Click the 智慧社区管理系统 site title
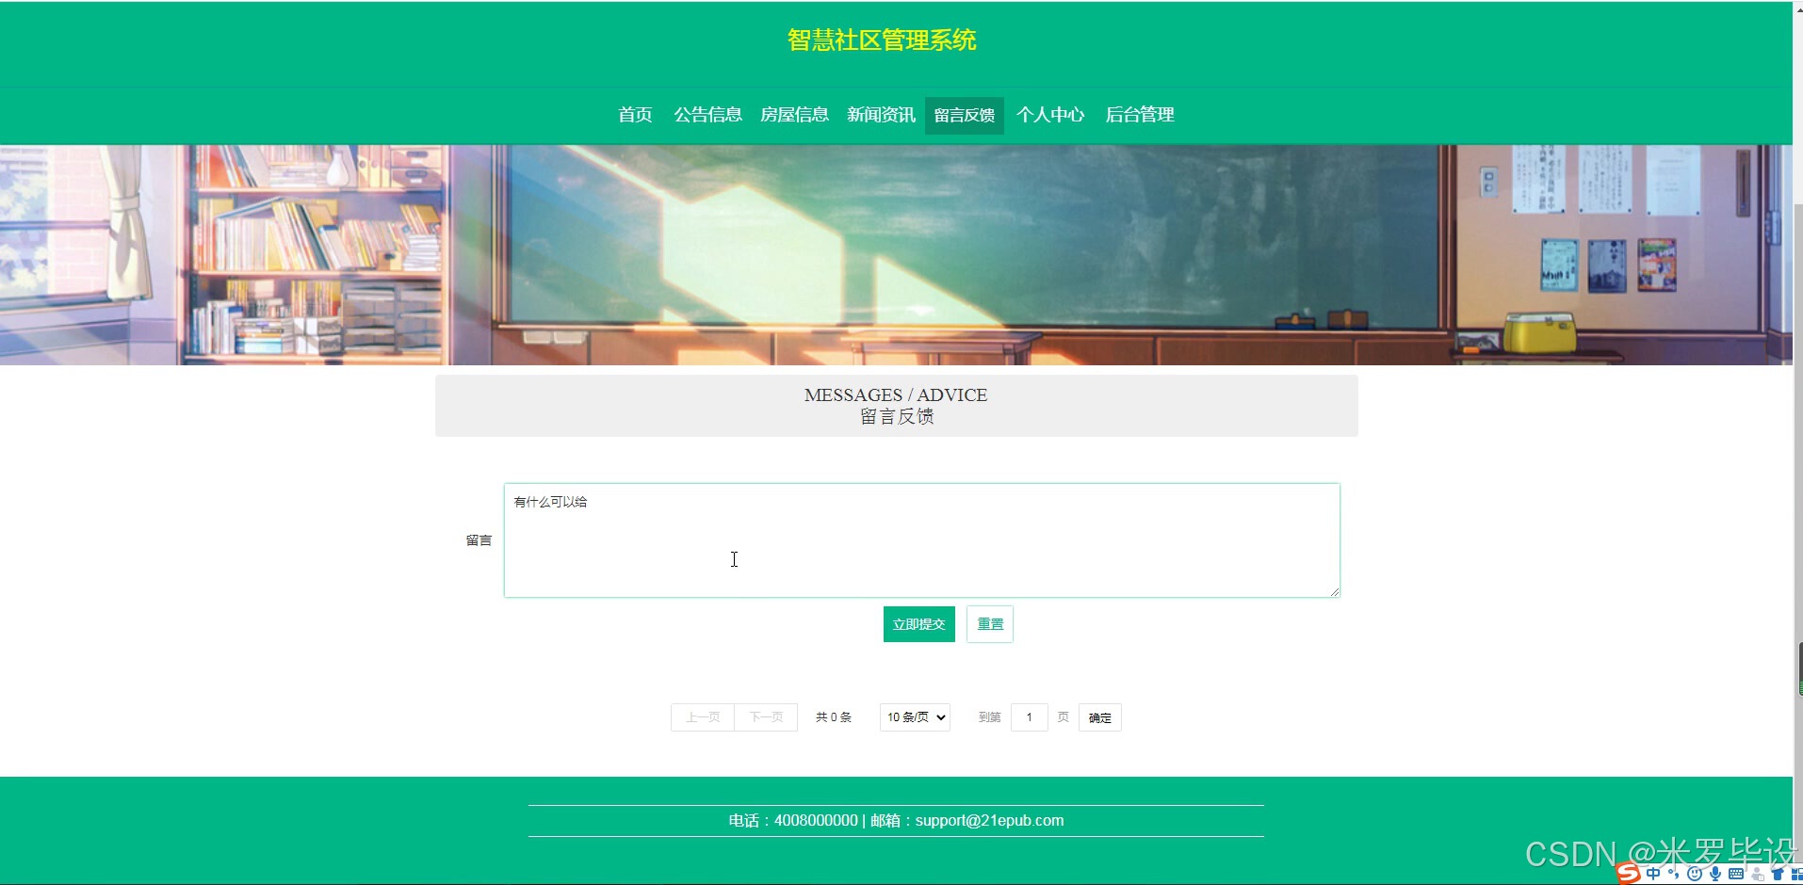 (882, 40)
